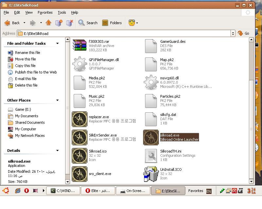Launch Internet Explorer from quick launch
Image resolution: width=262 pixels, height=209 pixels.
coord(18,191)
